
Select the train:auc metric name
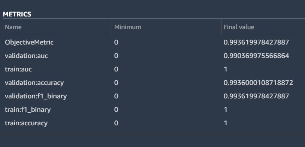pyautogui.click(x=18, y=69)
